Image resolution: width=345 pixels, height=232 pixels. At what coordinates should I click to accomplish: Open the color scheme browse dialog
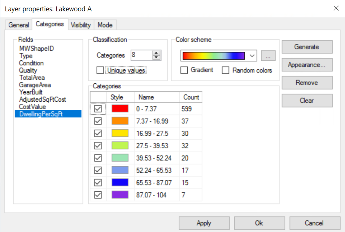point(268,56)
